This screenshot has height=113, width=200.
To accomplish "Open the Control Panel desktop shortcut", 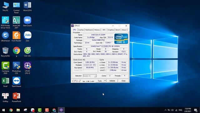I will [x=17, y=8].
